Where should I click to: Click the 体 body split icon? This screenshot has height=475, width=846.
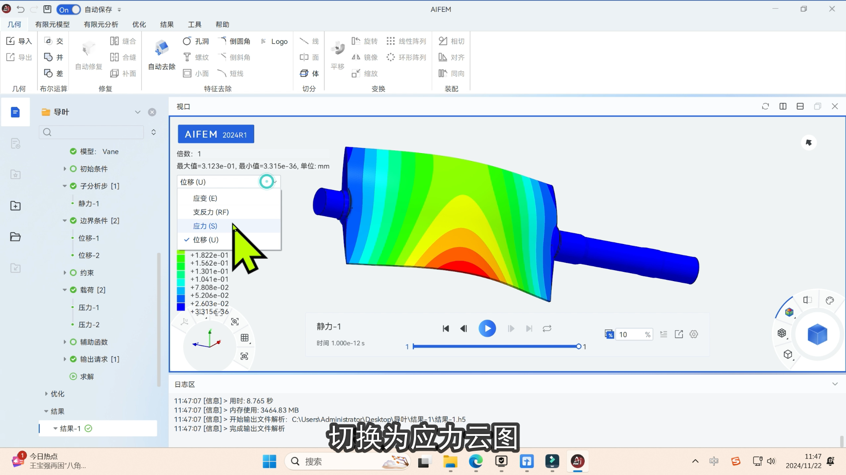[304, 73]
